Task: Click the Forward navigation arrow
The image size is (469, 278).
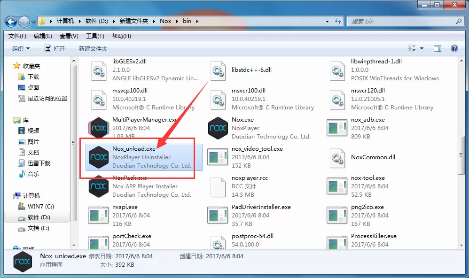Action: click(x=24, y=22)
